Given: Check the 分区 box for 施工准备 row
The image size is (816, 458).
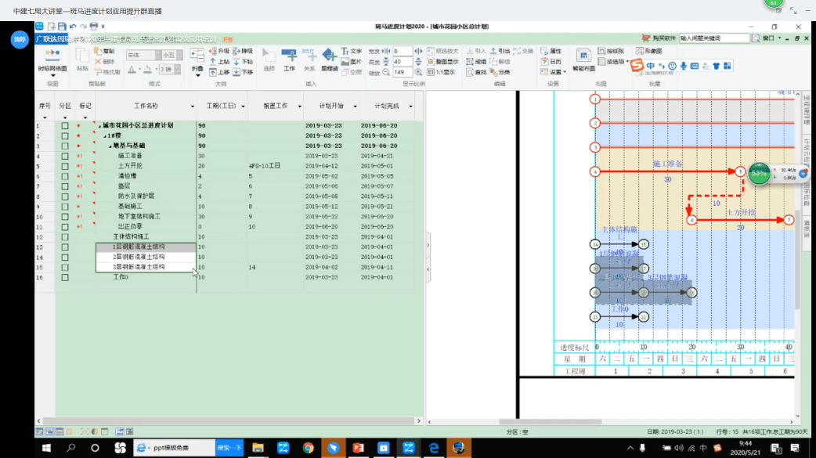Looking at the screenshot, I should (x=65, y=156).
